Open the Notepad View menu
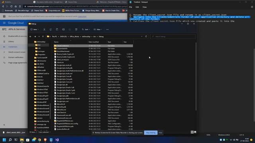The image size is (255, 143). pos(144,7)
